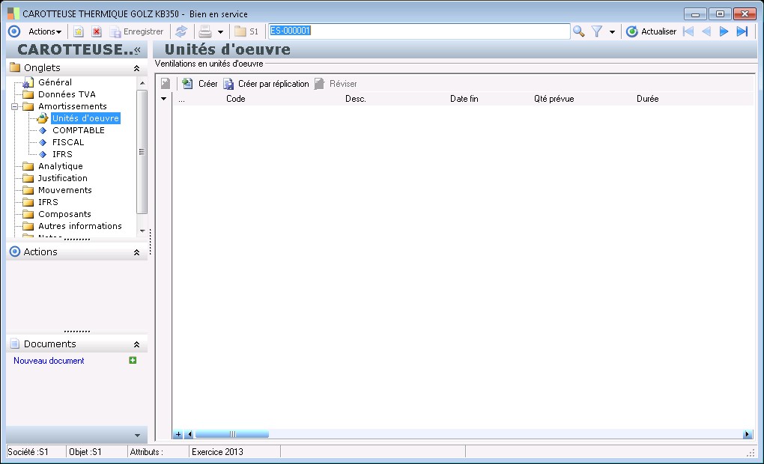The height and width of the screenshot is (464, 764).
Task: Select Données TVA in the tree
Action: click(67, 94)
